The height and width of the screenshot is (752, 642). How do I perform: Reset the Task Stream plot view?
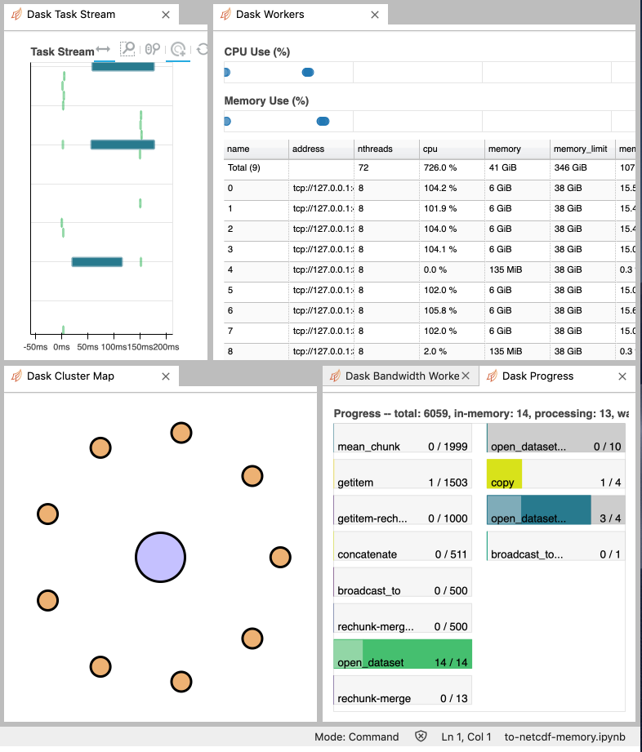click(x=203, y=49)
